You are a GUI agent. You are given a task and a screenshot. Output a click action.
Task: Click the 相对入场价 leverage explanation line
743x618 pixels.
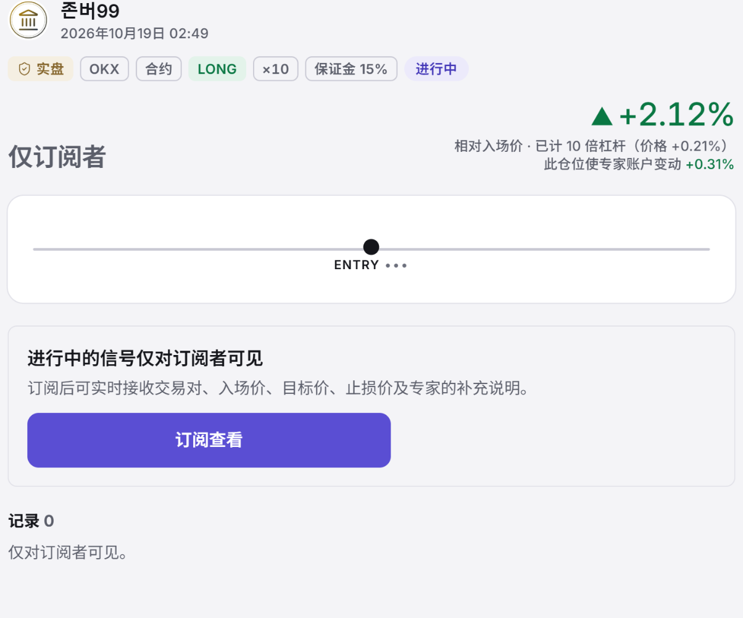tap(594, 146)
